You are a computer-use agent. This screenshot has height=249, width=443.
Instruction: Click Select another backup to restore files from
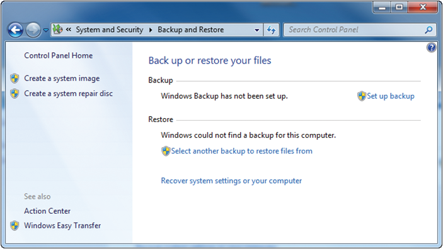241,151
